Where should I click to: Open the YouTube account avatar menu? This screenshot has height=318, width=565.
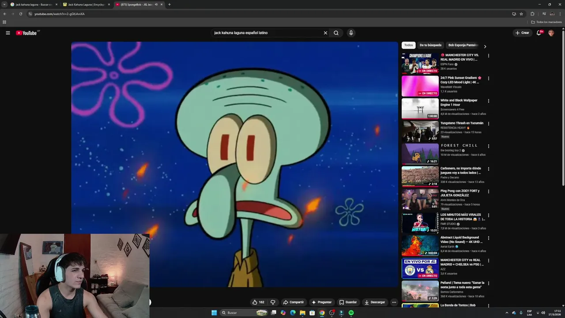tap(551, 33)
